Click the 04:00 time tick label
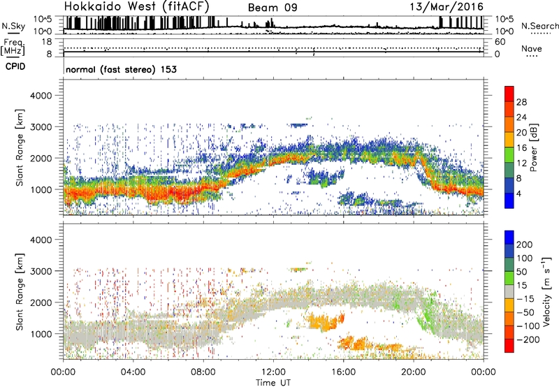The image size is (559, 387). click(133, 372)
